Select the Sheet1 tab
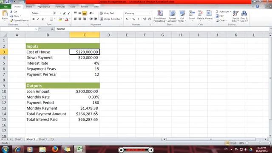 [19, 139]
